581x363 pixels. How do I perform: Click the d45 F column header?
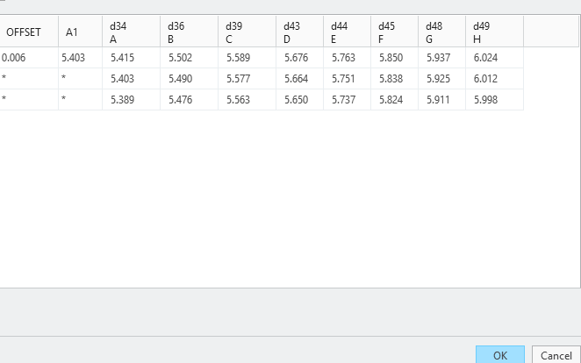tap(394, 32)
